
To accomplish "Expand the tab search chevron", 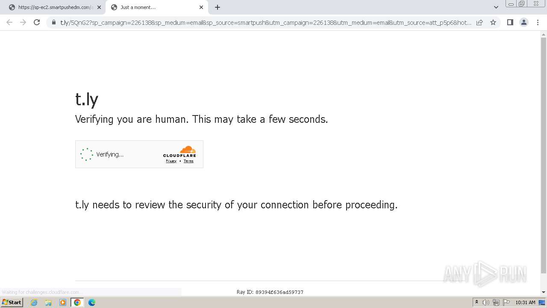I will 496,7.
